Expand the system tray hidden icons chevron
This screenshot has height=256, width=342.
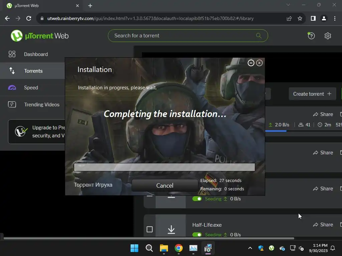tap(250, 248)
